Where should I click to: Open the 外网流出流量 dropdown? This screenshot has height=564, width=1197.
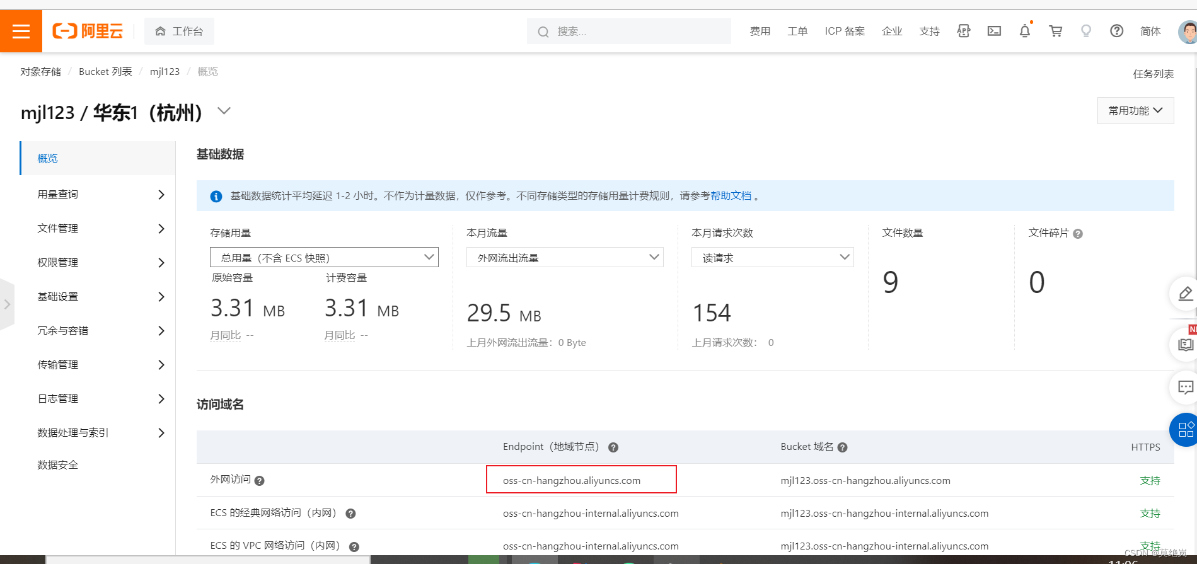click(565, 257)
